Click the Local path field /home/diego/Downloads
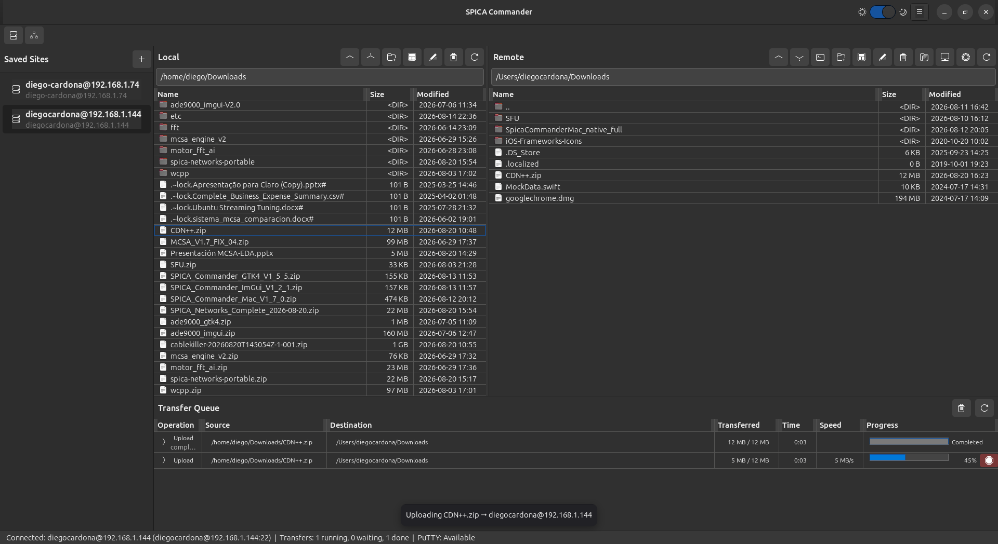998x544 pixels. [x=320, y=77]
